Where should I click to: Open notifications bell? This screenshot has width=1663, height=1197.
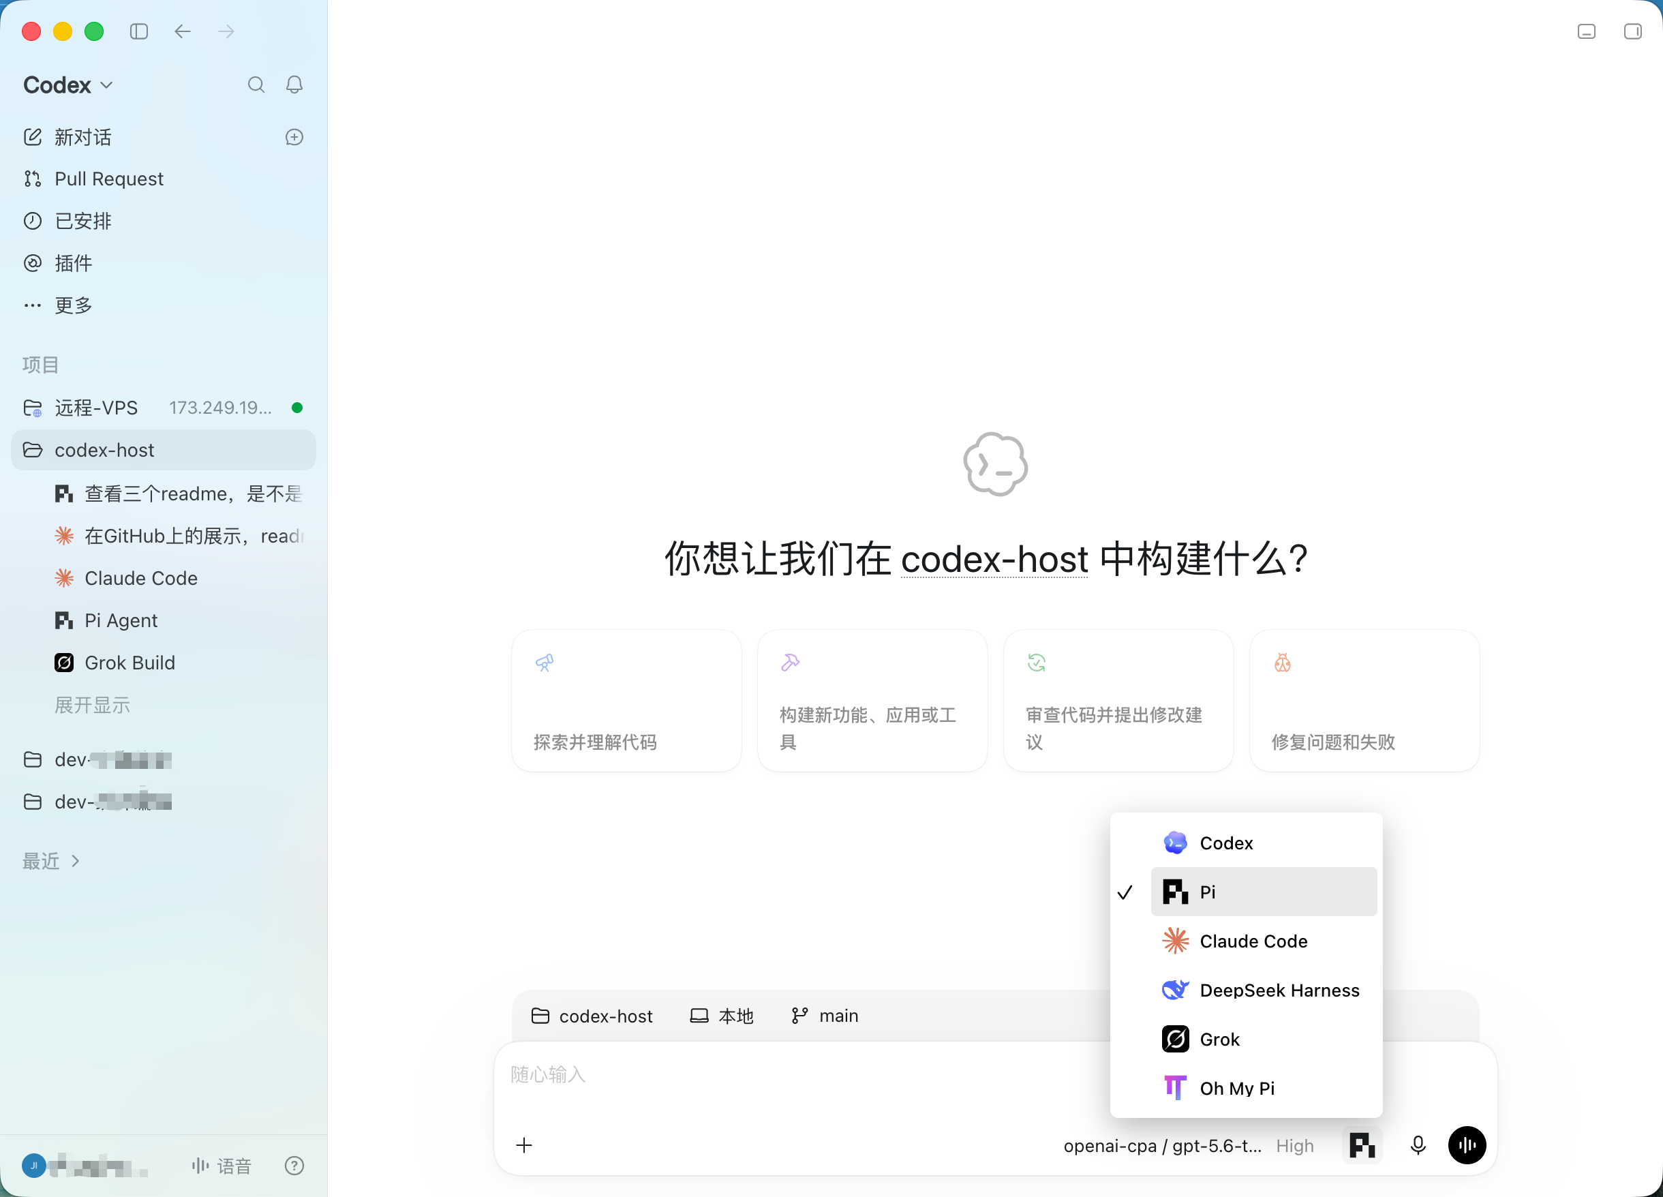(294, 85)
